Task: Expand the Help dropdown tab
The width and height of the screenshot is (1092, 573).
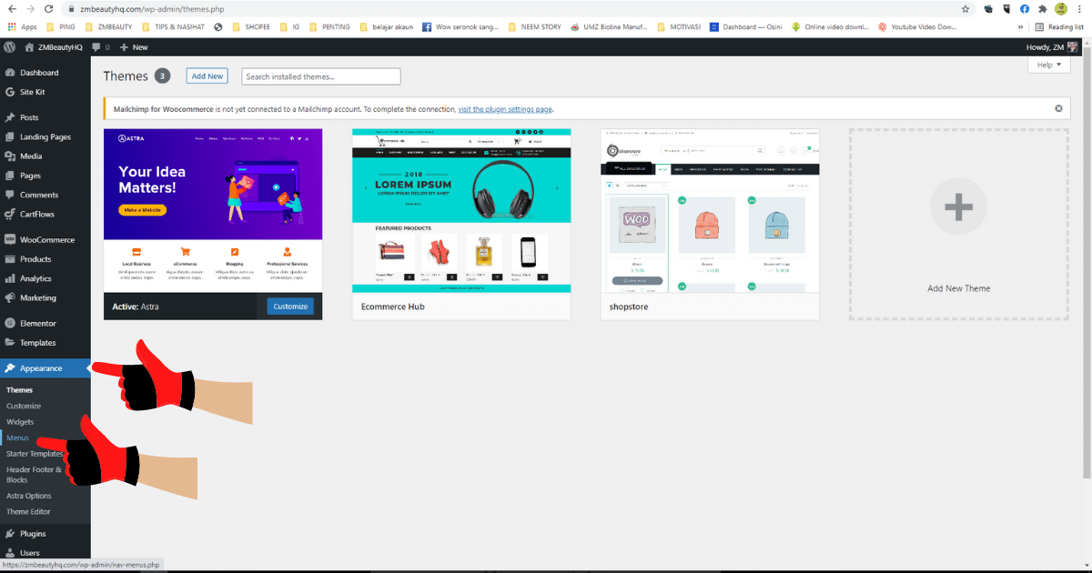Action: click(x=1048, y=65)
